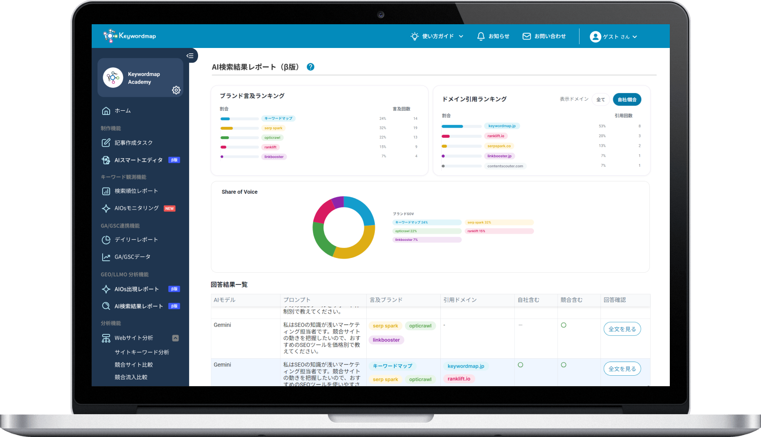This screenshot has width=761, height=437.
Task: Click 全文を見る for the first Gemini row
Action: coord(622,329)
